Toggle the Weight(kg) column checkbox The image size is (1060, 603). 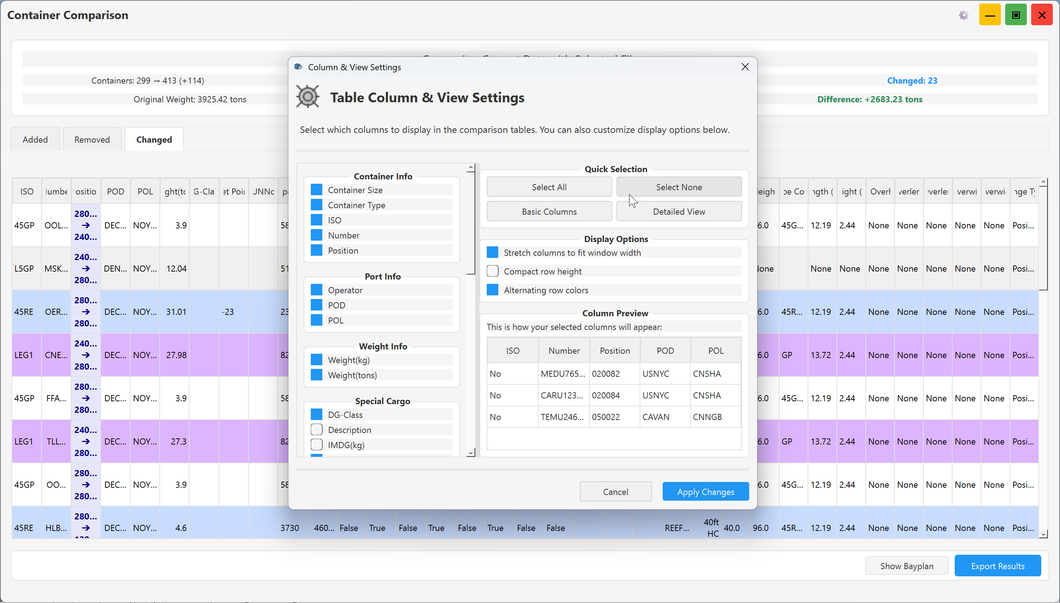point(317,360)
